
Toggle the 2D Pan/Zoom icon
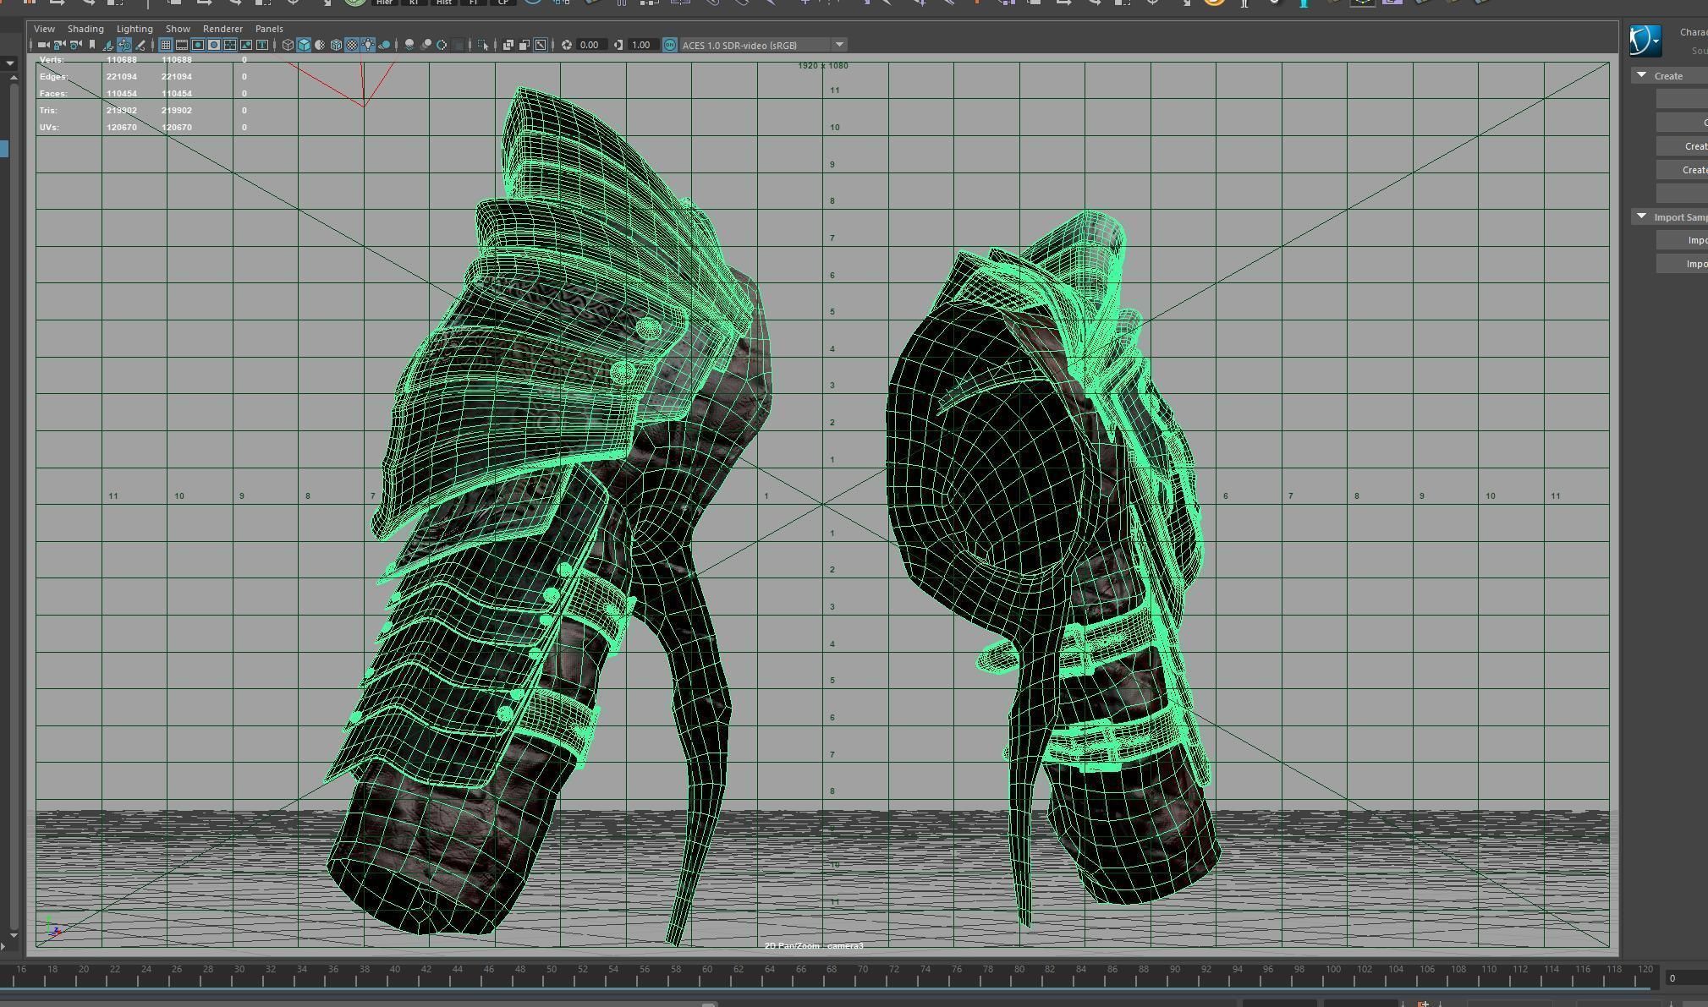pos(124,45)
